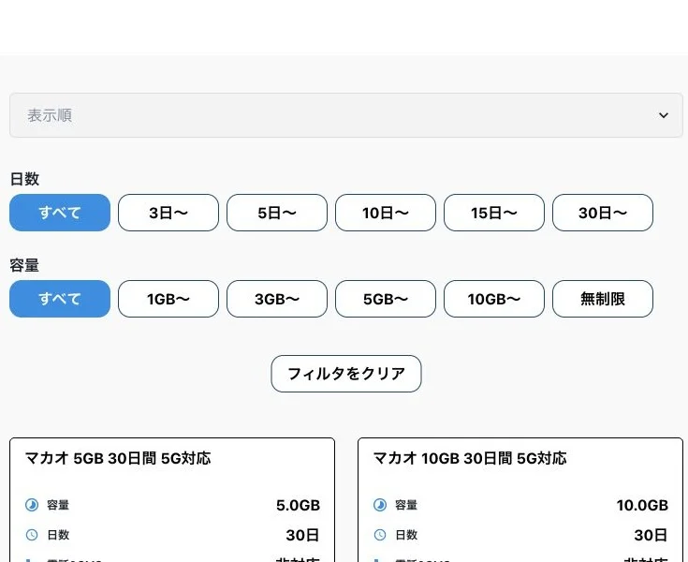
Task: Select the 無制限 unlimited capacity filter
Action: pyautogui.click(x=603, y=299)
